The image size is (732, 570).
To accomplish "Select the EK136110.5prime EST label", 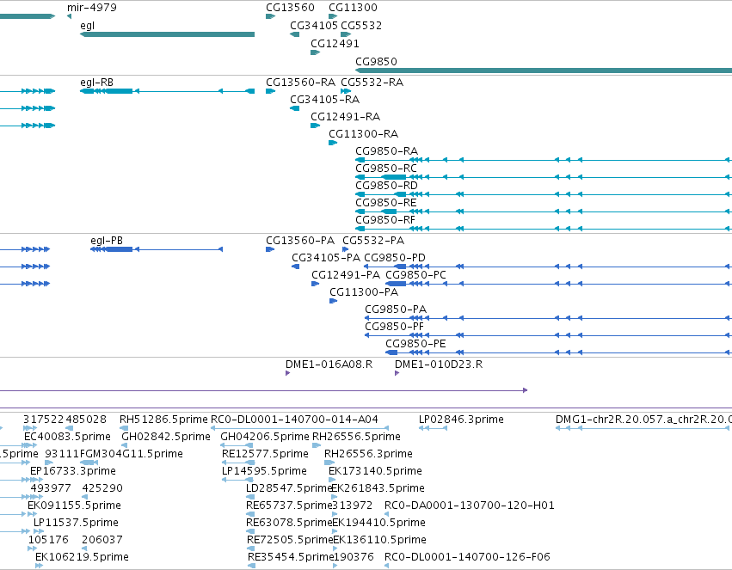I will click(380, 541).
